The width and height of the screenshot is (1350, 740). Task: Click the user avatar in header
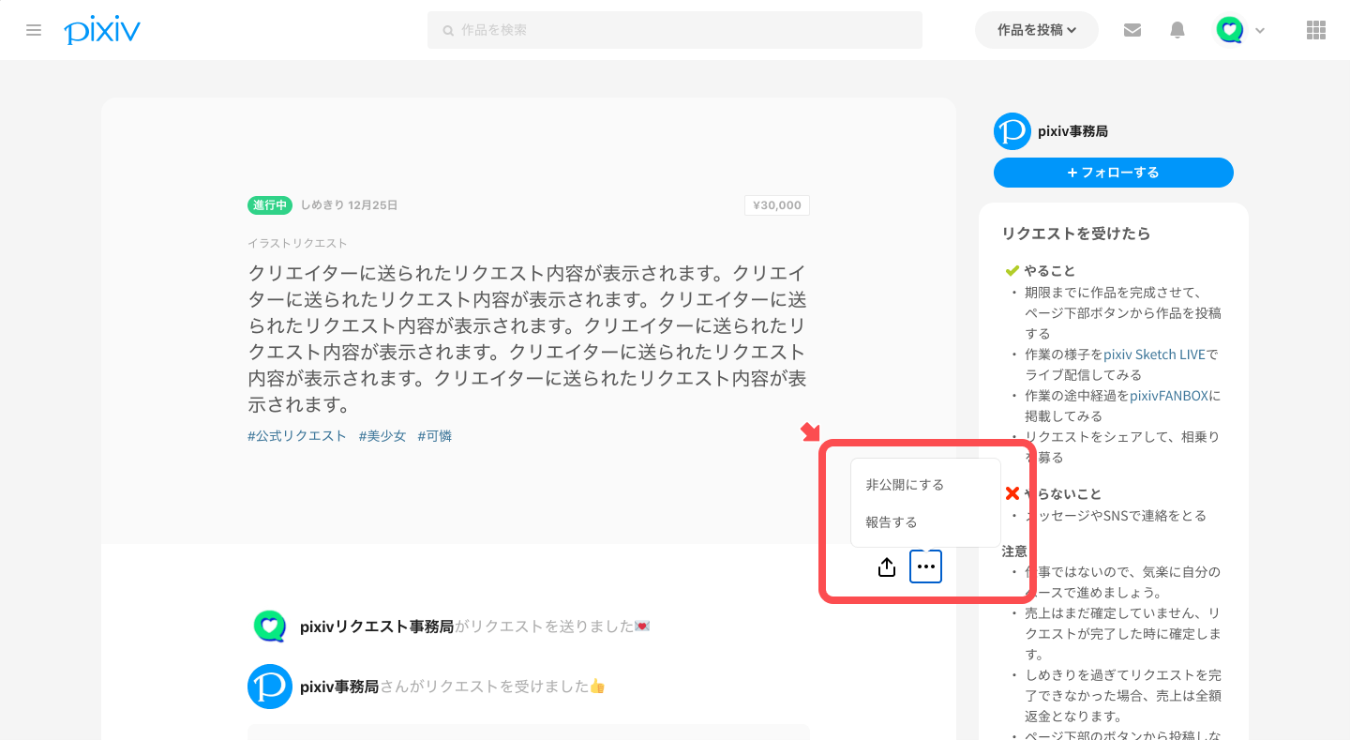pyautogui.click(x=1229, y=30)
